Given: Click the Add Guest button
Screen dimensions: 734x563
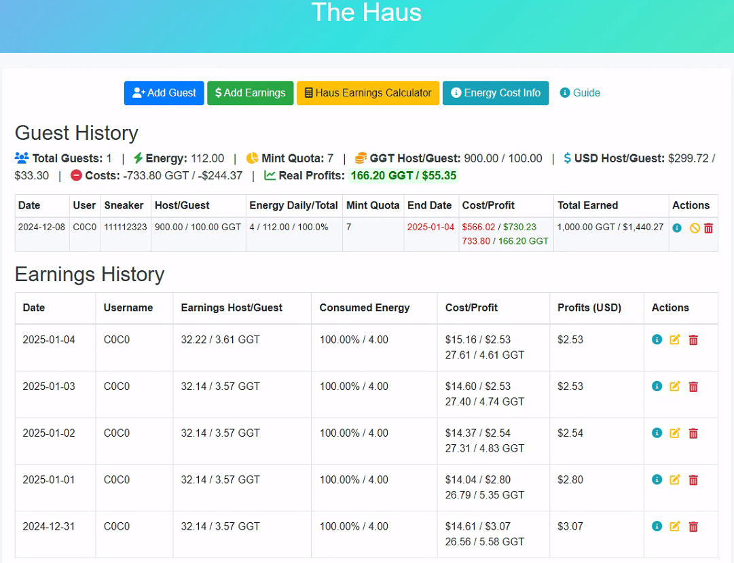Looking at the screenshot, I should coord(164,93).
